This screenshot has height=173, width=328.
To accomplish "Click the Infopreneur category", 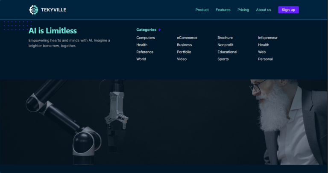I will pyautogui.click(x=268, y=38).
